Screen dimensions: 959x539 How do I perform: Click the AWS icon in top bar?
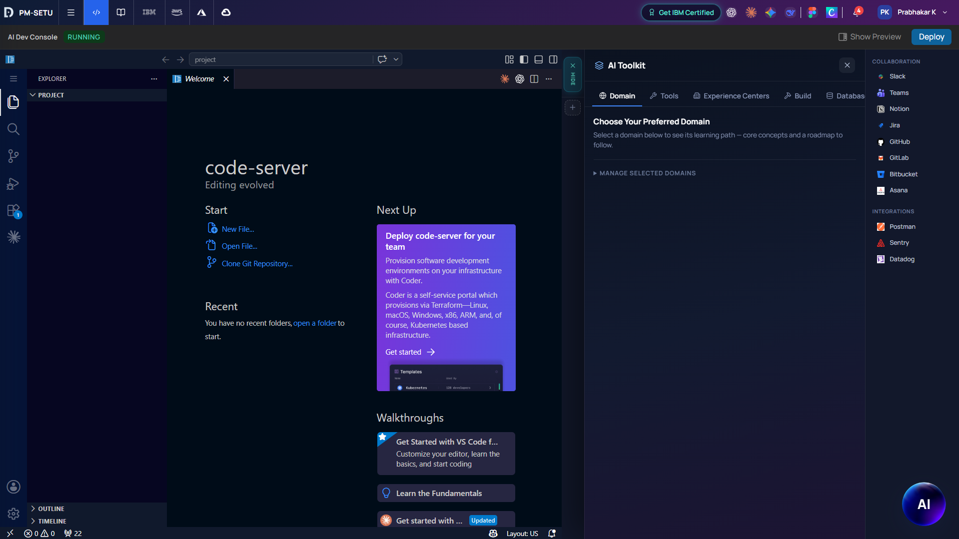[177, 12]
